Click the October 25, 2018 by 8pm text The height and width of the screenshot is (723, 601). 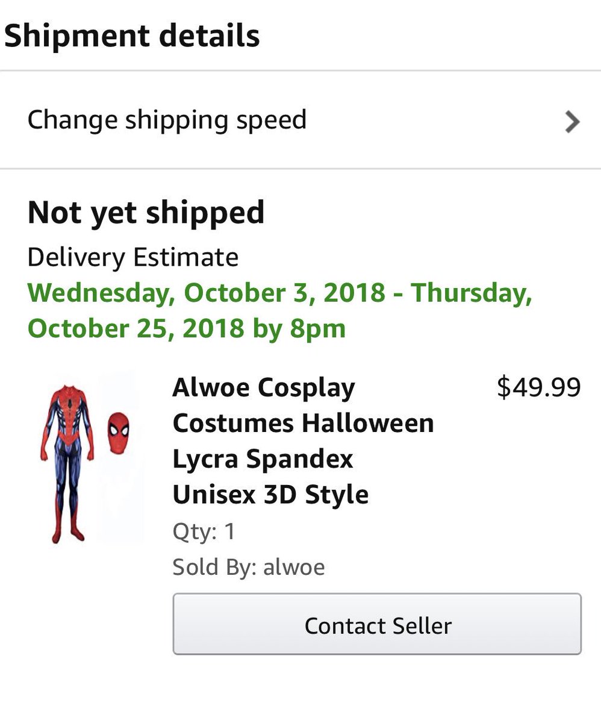click(187, 328)
